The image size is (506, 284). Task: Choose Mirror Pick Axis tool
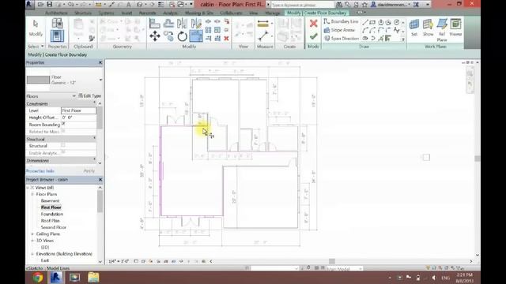(182, 24)
